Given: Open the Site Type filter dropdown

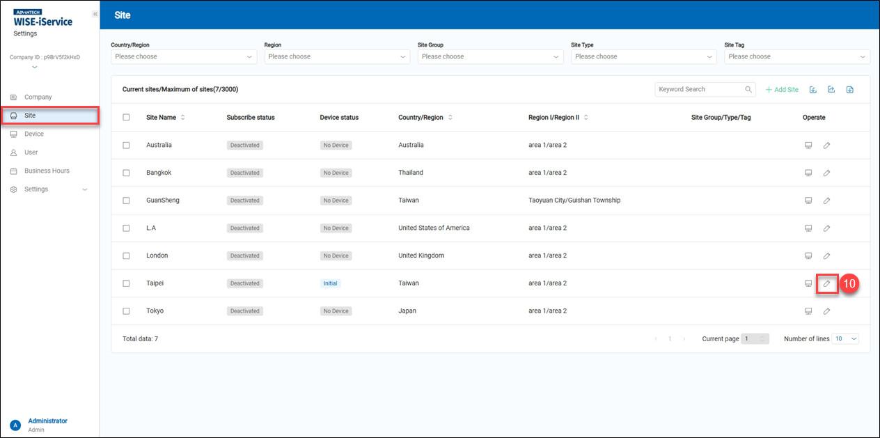Looking at the screenshot, I should click(643, 56).
